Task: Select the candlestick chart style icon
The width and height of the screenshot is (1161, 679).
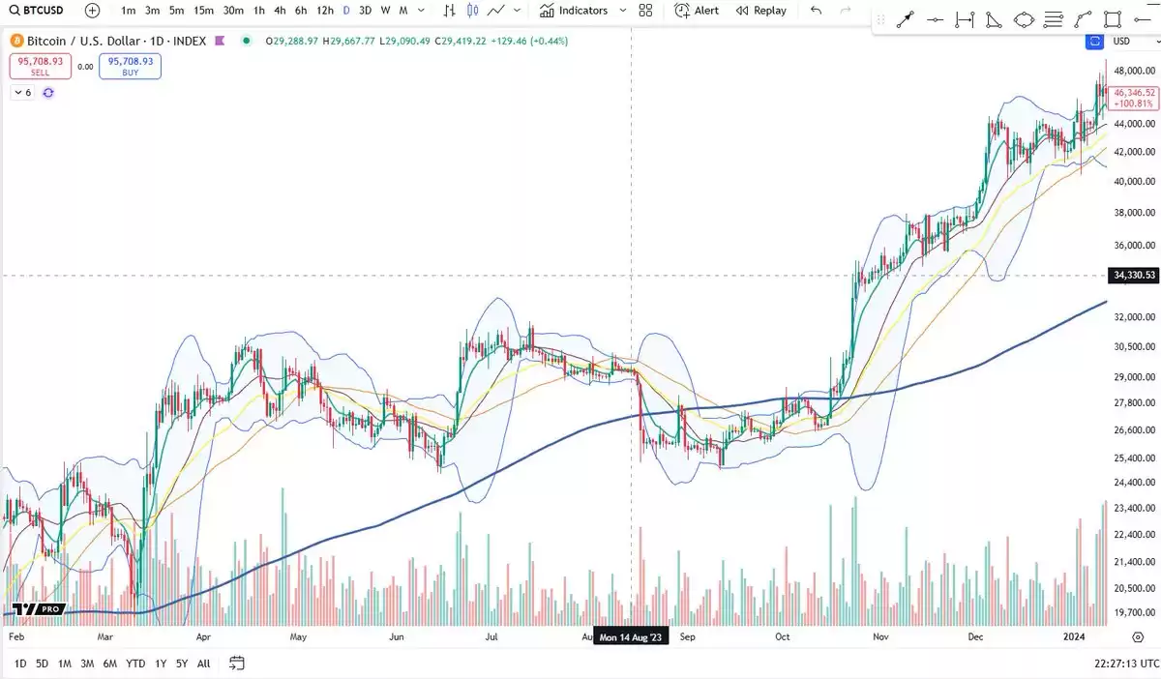Action: pos(472,10)
